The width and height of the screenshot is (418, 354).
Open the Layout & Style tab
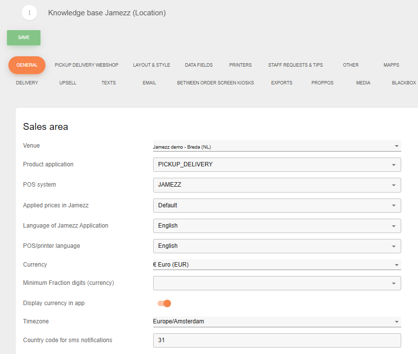tap(151, 65)
